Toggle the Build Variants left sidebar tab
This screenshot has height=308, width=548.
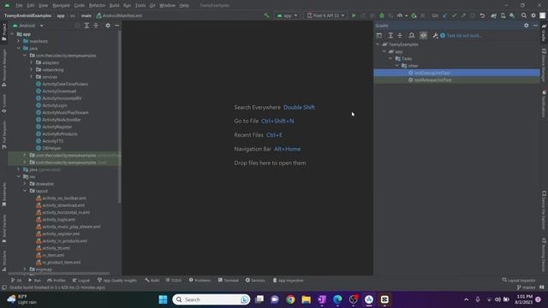pos(3,228)
